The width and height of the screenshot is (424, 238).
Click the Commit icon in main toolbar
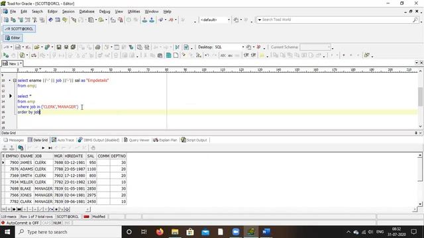144,20
